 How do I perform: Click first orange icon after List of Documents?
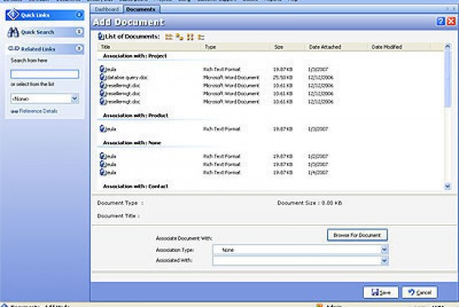pyautogui.click(x=169, y=37)
